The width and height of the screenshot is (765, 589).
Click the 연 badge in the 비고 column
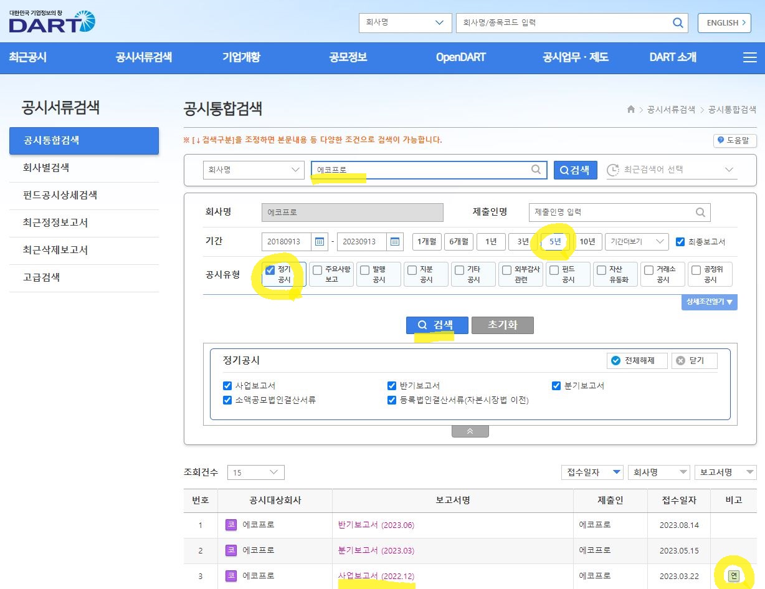click(x=733, y=575)
